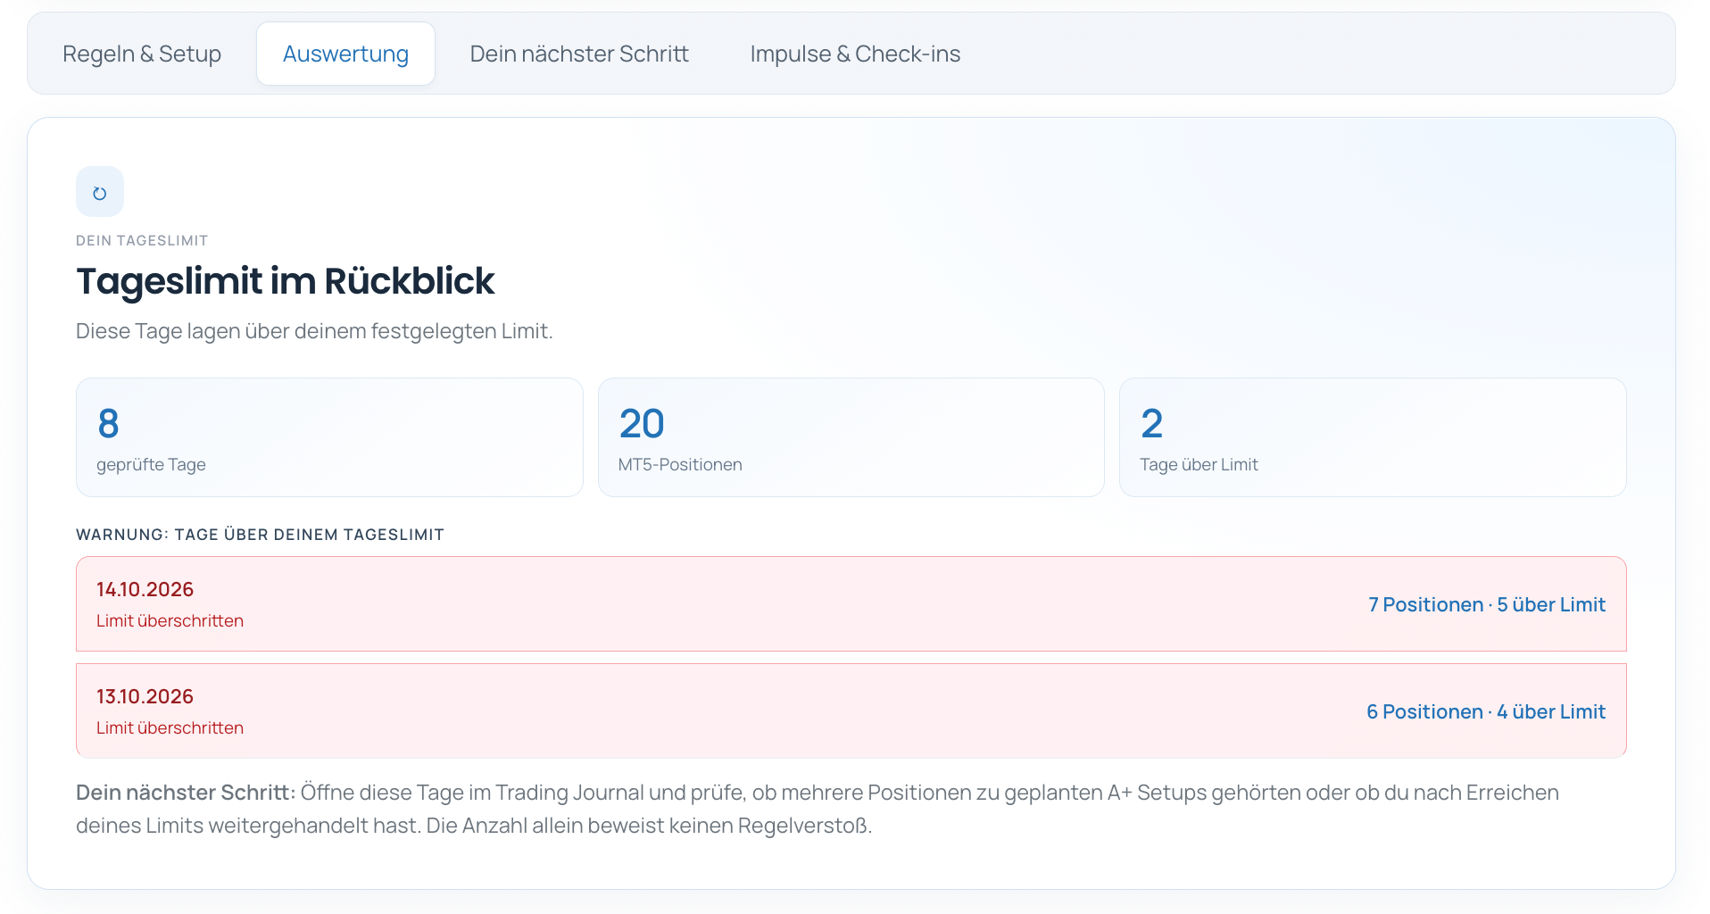Click the 7 Positionen · 5 über Limit text

pos(1487,604)
